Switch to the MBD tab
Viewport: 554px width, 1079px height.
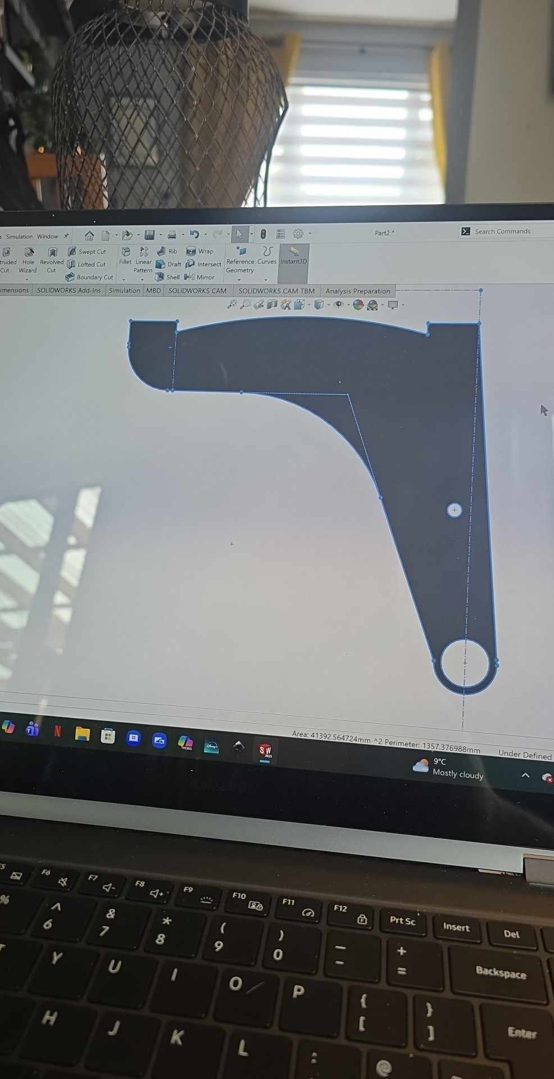pyautogui.click(x=153, y=291)
